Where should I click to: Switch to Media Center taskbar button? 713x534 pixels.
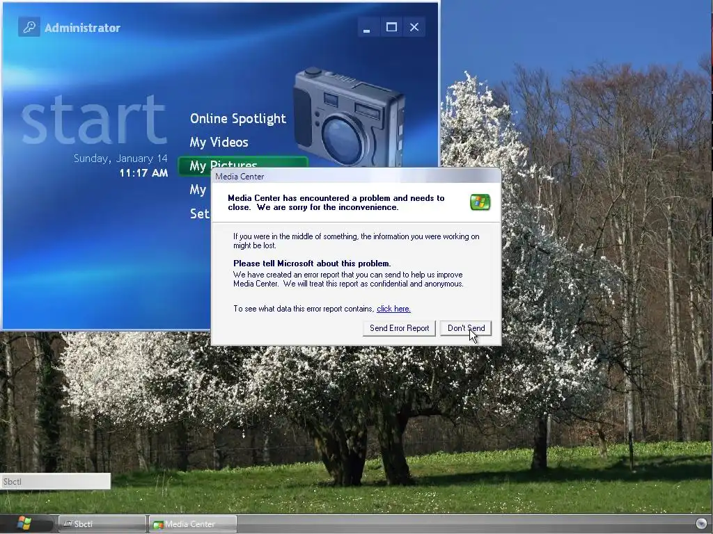pyautogui.click(x=193, y=524)
